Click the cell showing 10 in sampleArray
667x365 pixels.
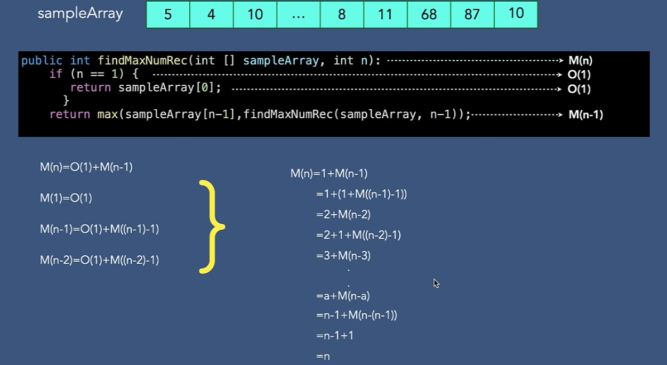(255, 15)
